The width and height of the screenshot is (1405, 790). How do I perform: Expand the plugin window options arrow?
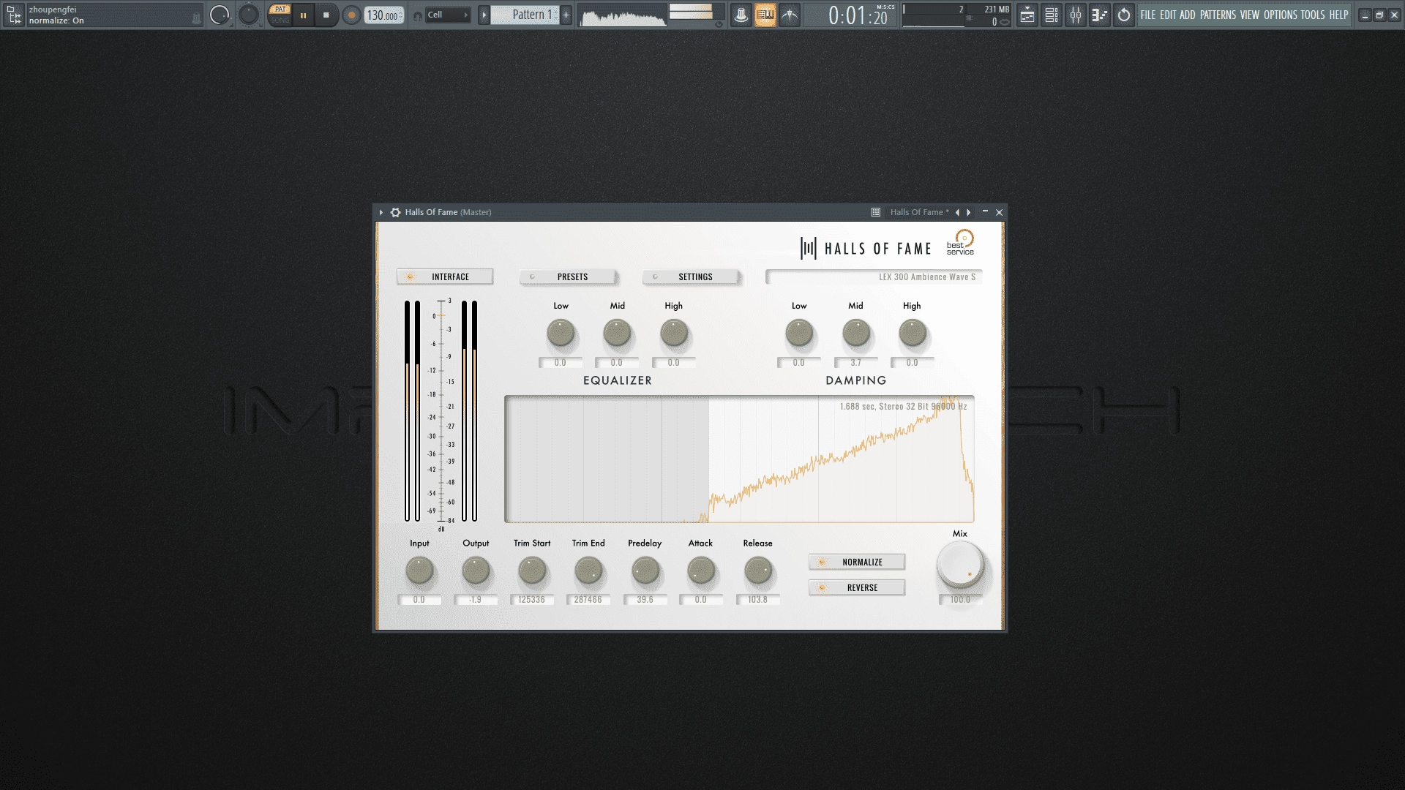381,212
